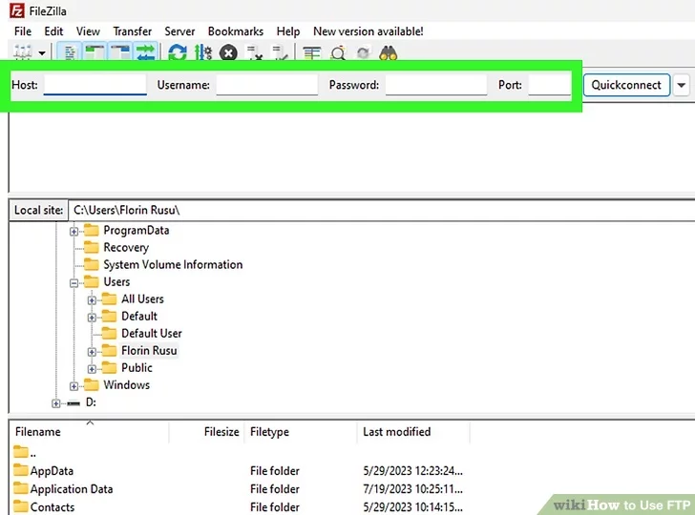The image size is (695, 515).
Task: Search files with binoculars icon
Action: point(389,53)
